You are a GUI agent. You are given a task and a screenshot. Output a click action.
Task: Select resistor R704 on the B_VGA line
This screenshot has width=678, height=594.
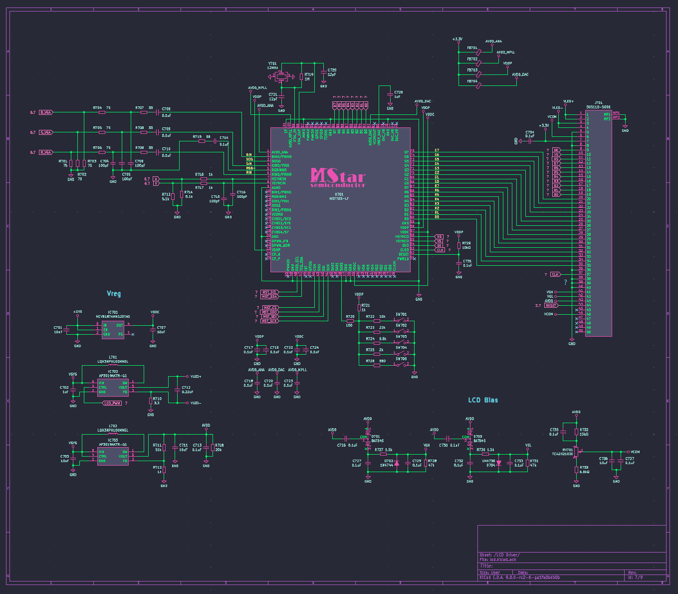click(x=102, y=112)
